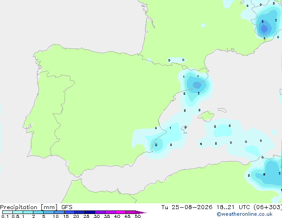Viewport: 282px width, 218px height.
Task: Pick the legend swatch between 2 and 5
Action: [x=38, y=212]
